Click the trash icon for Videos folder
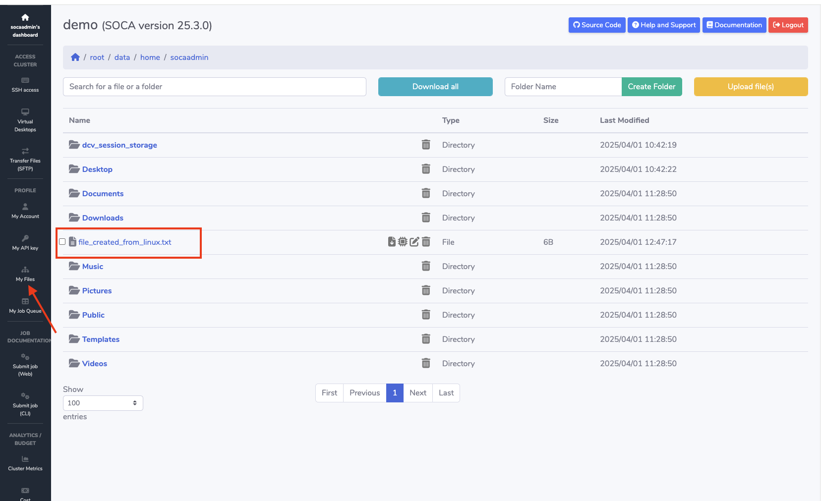The image size is (821, 501). point(426,363)
